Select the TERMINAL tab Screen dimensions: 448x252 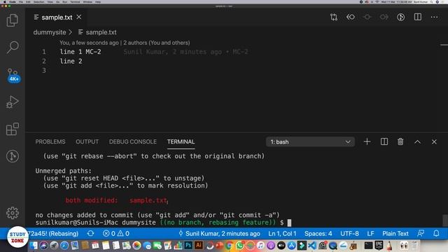pyautogui.click(x=181, y=141)
